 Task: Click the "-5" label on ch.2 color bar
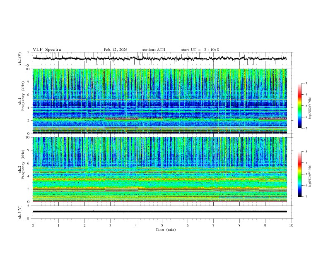(306, 174)
